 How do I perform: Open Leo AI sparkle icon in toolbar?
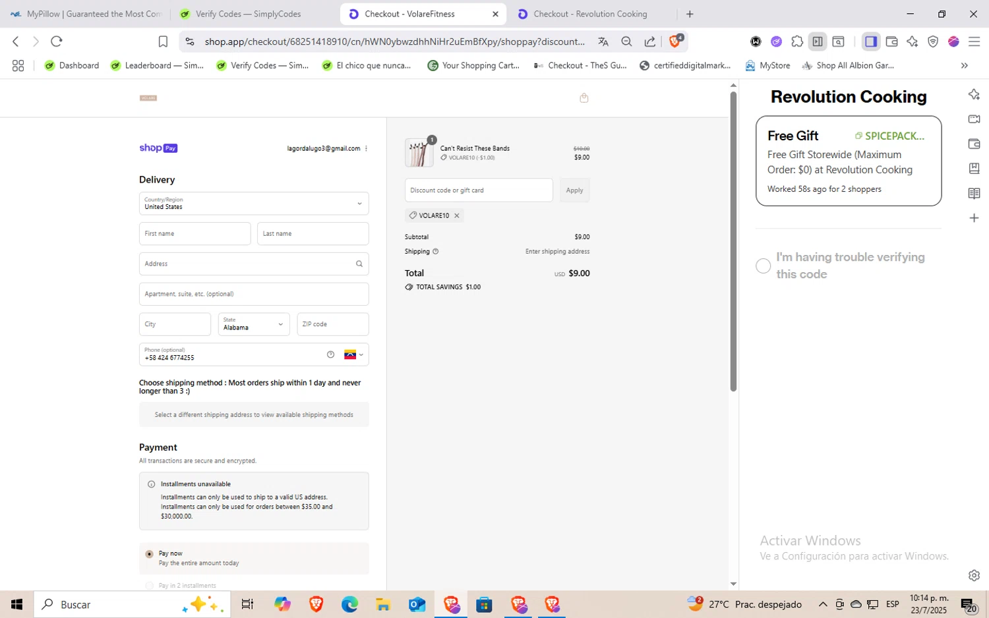[x=913, y=42]
